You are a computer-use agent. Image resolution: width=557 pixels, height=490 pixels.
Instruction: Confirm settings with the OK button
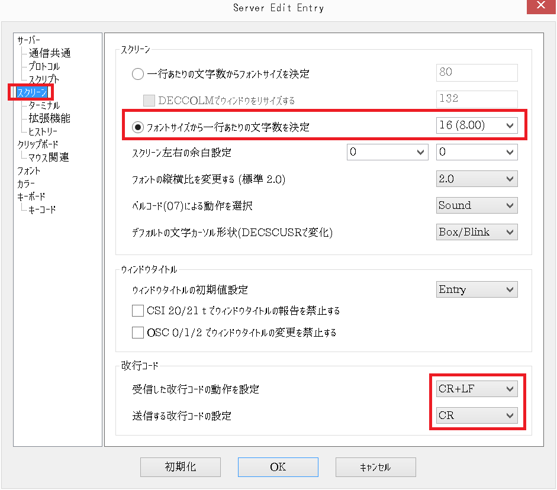click(x=278, y=467)
